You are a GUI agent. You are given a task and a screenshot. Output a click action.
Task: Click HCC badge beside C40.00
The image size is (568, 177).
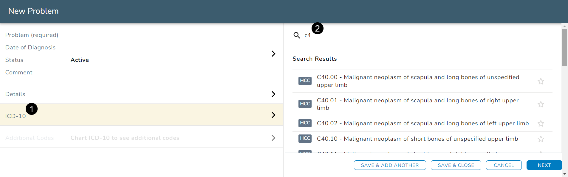(x=305, y=81)
